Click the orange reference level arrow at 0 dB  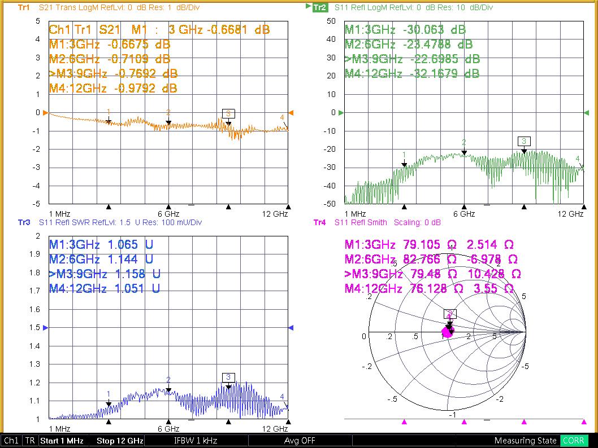click(x=45, y=113)
